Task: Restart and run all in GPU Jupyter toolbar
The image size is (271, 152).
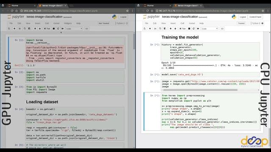Action: [x=63, y=29]
